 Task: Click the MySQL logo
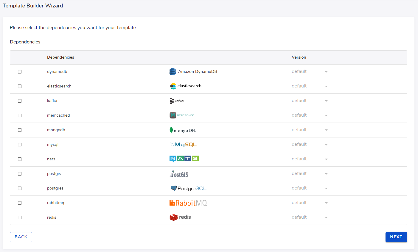183,145
